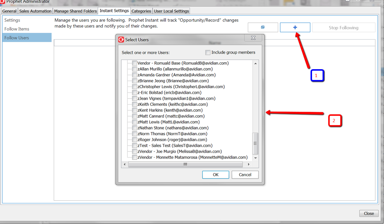The width and height of the screenshot is (384, 224).
Task: Check zNathan Stone checkbox
Action: pos(135,128)
